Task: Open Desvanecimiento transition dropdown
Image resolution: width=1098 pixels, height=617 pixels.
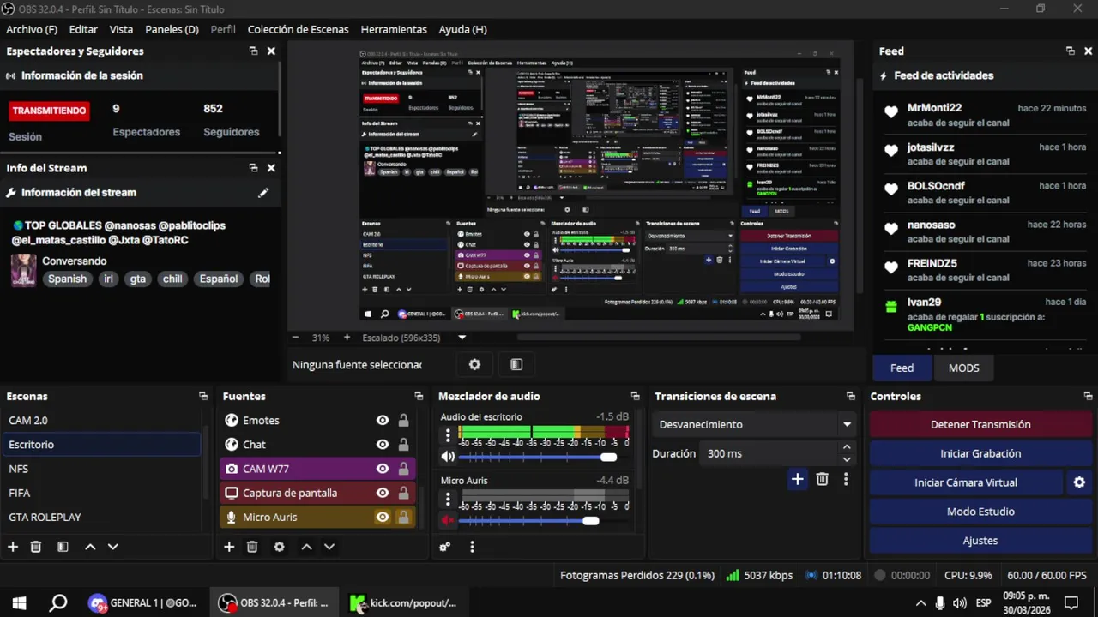Action: (x=753, y=424)
